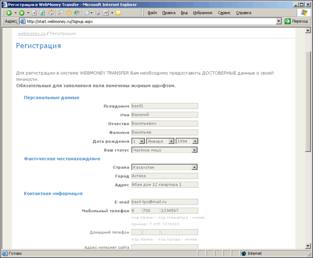Open the birth day dropdown
Image resolution: width=313 pixels, height=258 pixels.
138,141
